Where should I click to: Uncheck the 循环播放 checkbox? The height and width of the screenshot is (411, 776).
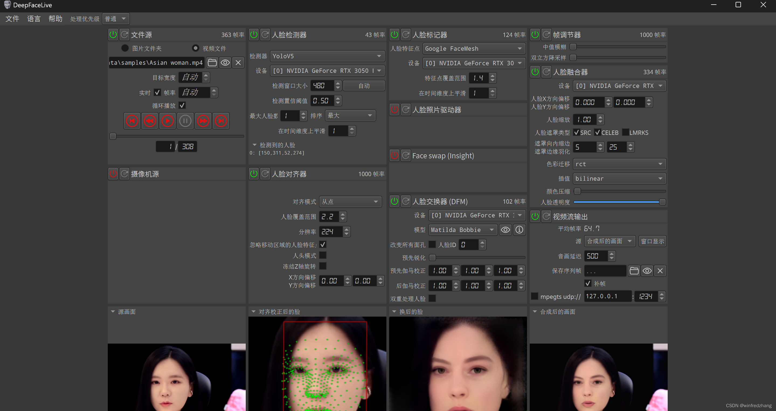pyautogui.click(x=182, y=105)
